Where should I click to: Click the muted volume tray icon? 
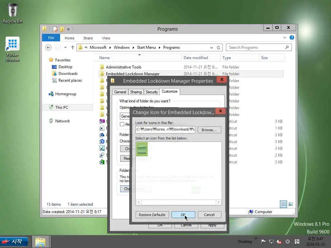pos(279,242)
